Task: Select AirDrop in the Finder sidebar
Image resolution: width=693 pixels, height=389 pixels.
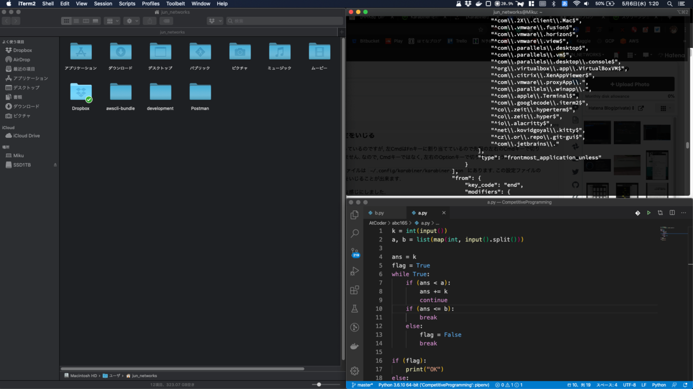Action: 21,59
